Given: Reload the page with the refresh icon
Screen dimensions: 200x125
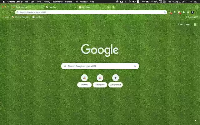Looking at the screenshot, I should click(x=12, y=12).
